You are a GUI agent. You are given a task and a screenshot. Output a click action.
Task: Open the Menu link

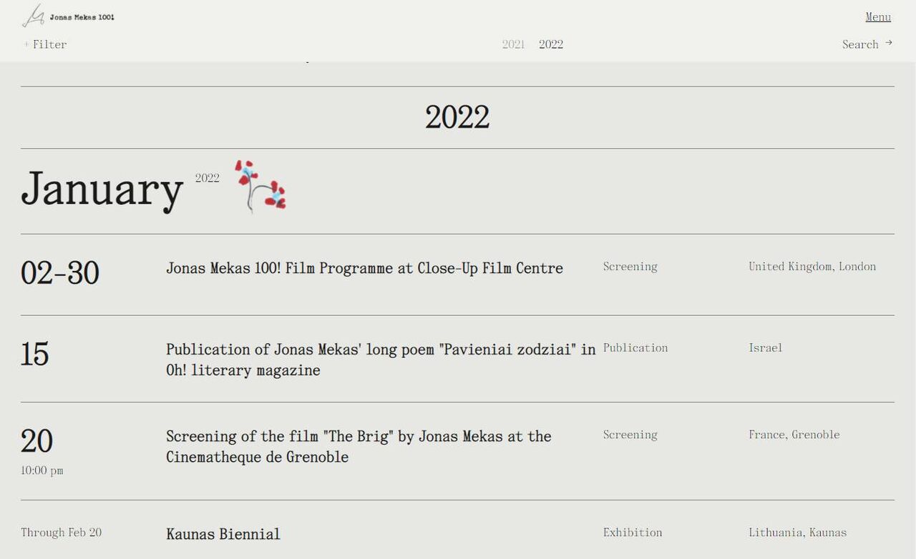point(877,16)
